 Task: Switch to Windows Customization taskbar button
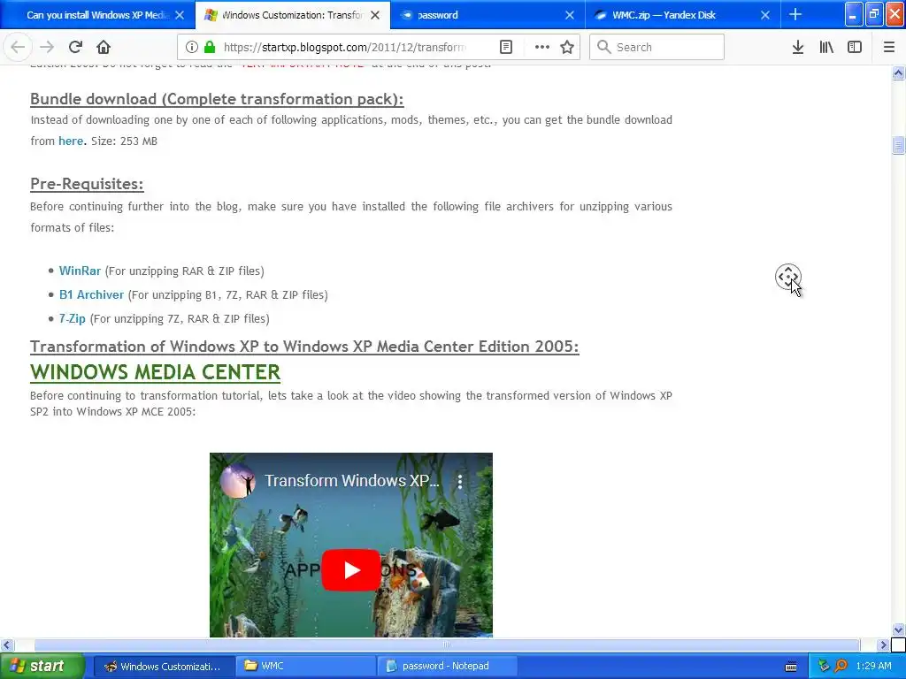(164, 666)
